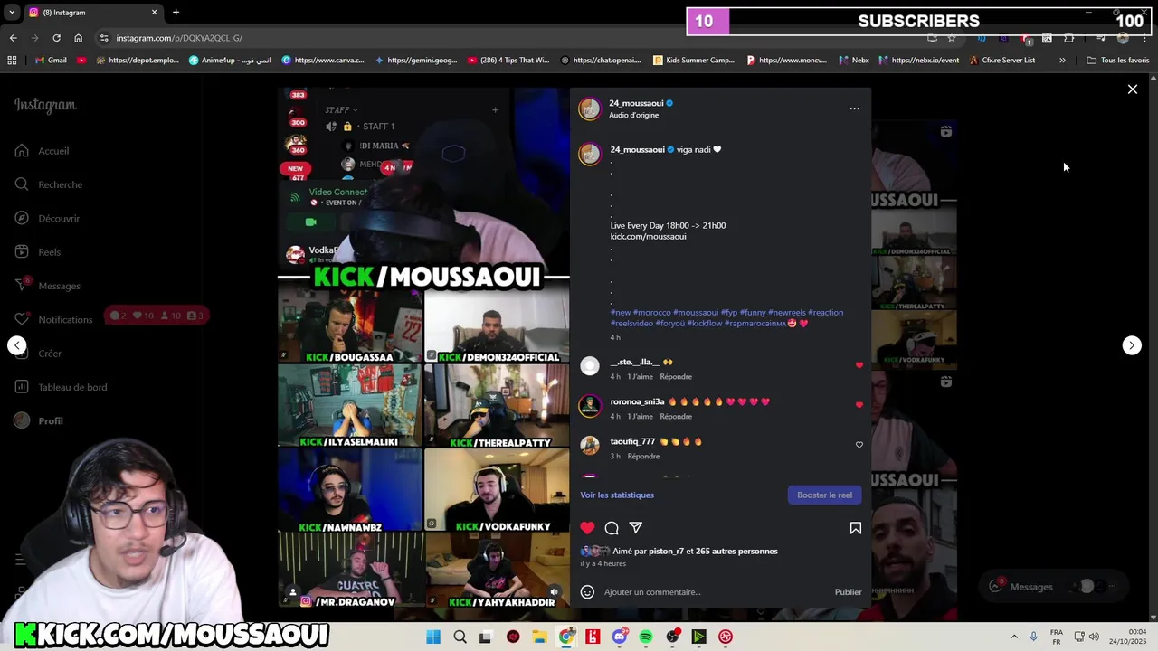Viewport: 1158px width, 651px height.
Task: Open the Chrome apps grid icon
Action: [x=12, y=61]
